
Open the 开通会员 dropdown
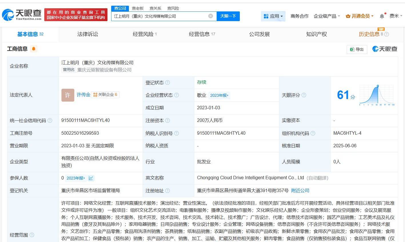tap(360, 16)
